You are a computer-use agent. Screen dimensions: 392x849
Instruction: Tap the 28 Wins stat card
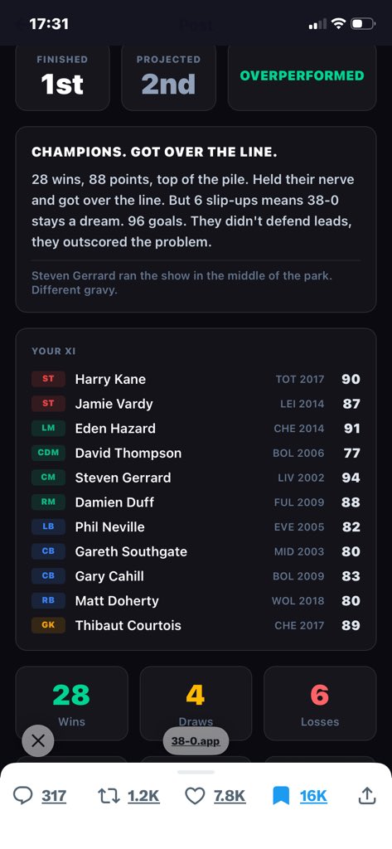click(x=71, y=703)
